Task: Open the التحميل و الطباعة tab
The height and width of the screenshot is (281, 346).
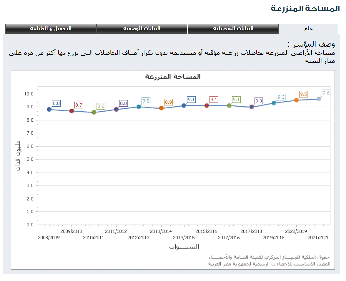Action: click(x=51, y=29)
